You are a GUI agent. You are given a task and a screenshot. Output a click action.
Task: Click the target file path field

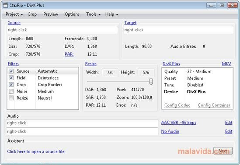point(179,30)
